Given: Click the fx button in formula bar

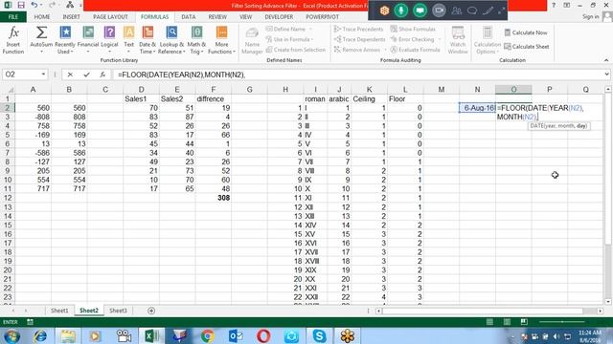Looking at the screenshot, I should point(102,75).
